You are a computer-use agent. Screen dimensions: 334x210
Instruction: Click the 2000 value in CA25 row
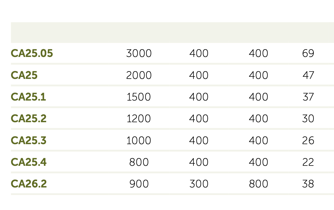[x=139, y=75]
